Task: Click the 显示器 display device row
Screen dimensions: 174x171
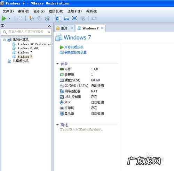Action: (82, 113)
